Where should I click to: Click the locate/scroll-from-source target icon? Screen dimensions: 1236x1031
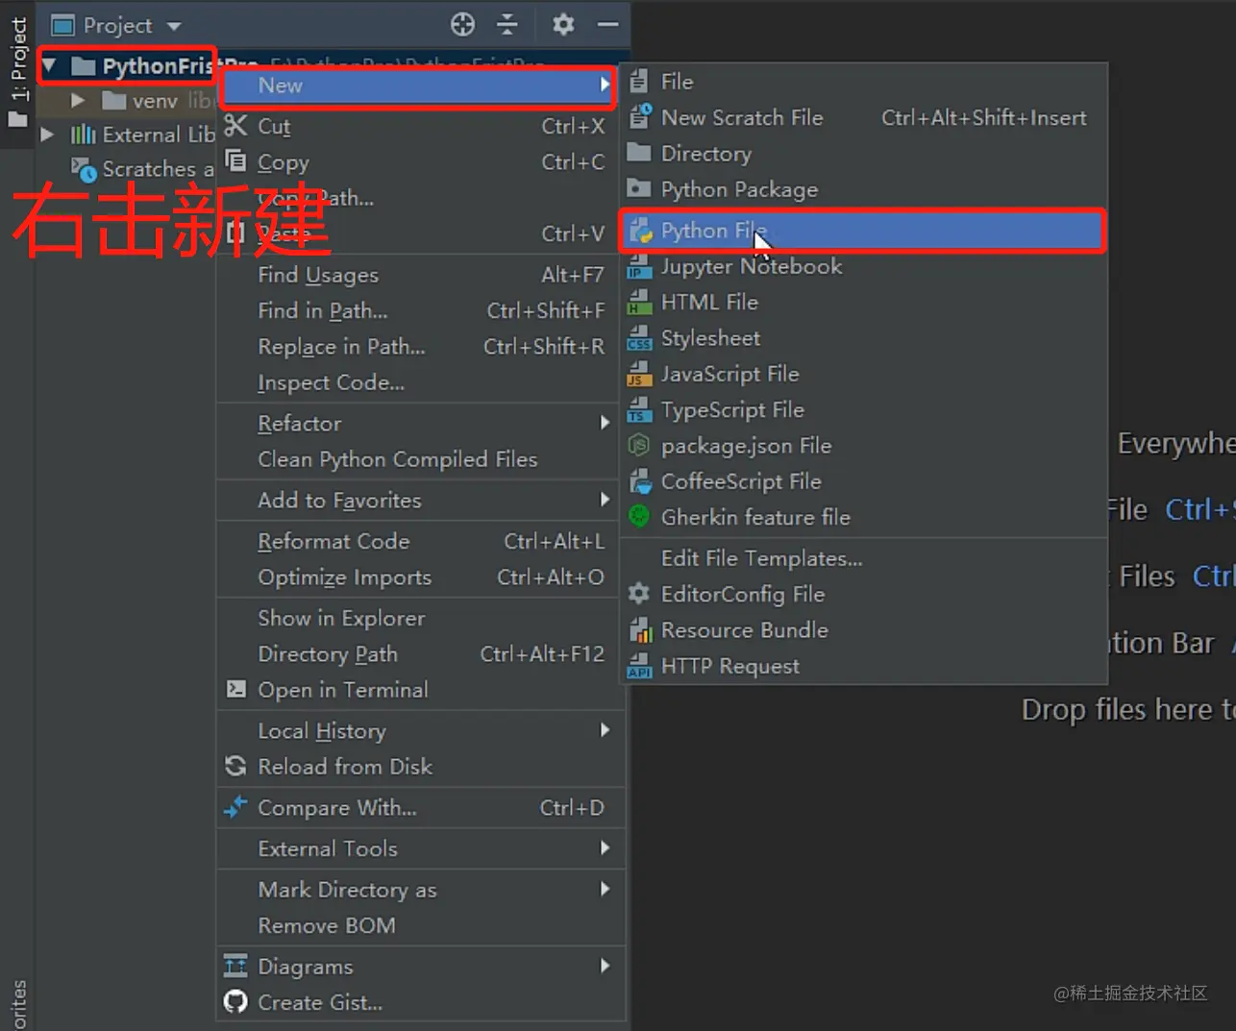462,25
